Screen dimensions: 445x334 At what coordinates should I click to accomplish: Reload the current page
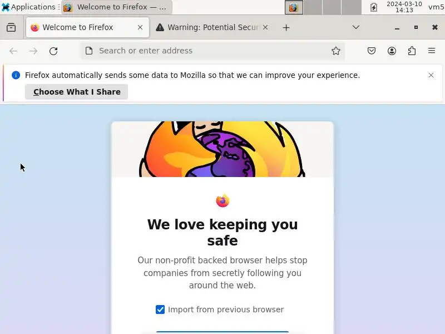tap(53, 51)
